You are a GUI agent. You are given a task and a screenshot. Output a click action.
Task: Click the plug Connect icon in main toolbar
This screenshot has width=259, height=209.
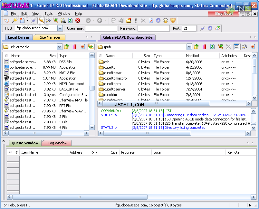pyautogui.click(x=34, y=21)
